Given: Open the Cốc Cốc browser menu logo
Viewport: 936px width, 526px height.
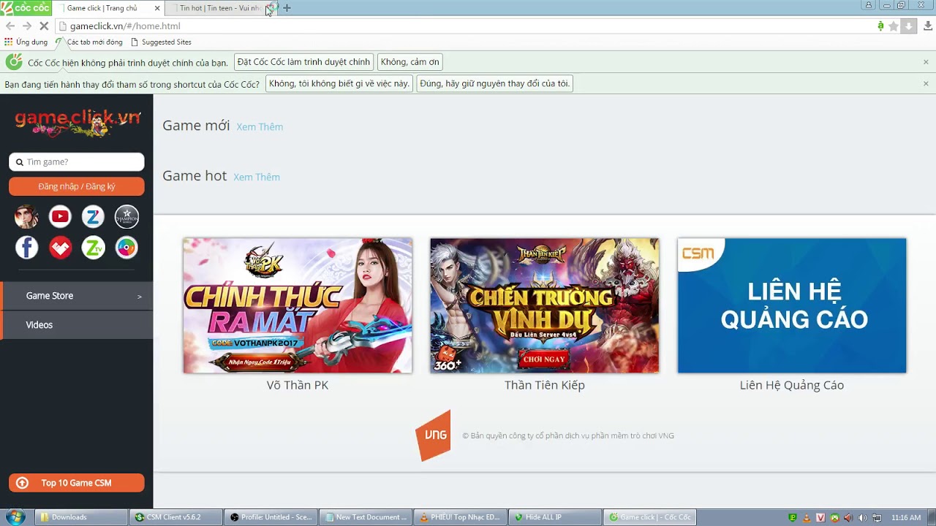Looking at the screenshot, I should point(26,7).
